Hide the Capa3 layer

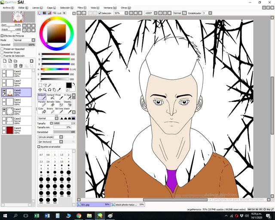pyautogui.click(x=4, y=110)
